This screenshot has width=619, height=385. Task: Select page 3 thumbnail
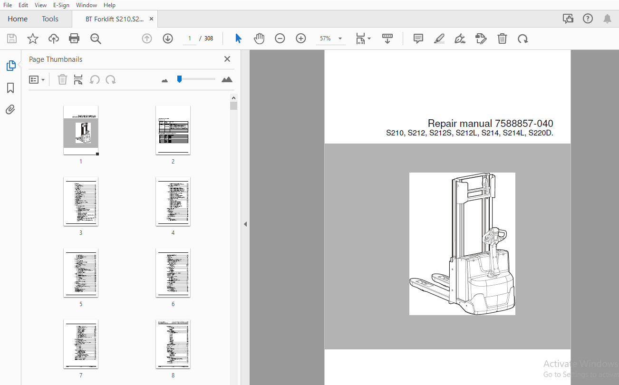pos(81,202)
